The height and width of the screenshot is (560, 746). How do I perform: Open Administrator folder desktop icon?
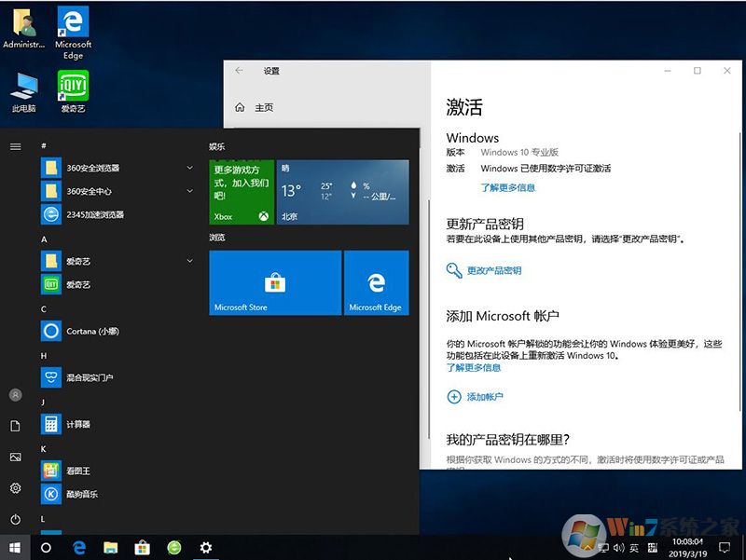tap(24, 27)
